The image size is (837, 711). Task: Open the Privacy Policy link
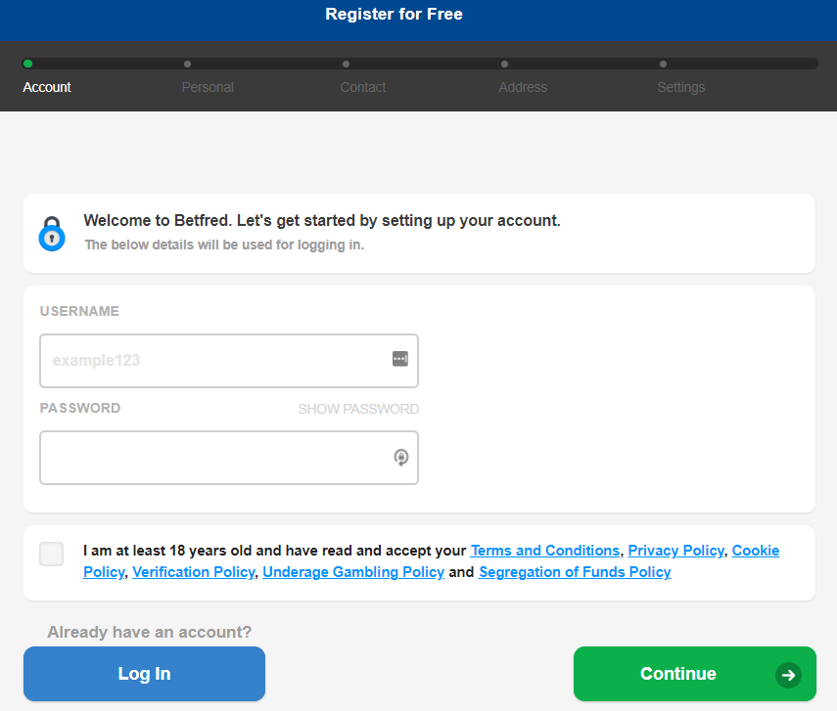675,551
